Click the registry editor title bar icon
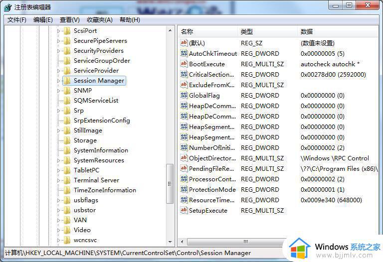Screen dimensions: 383x262 pos(8,7)
